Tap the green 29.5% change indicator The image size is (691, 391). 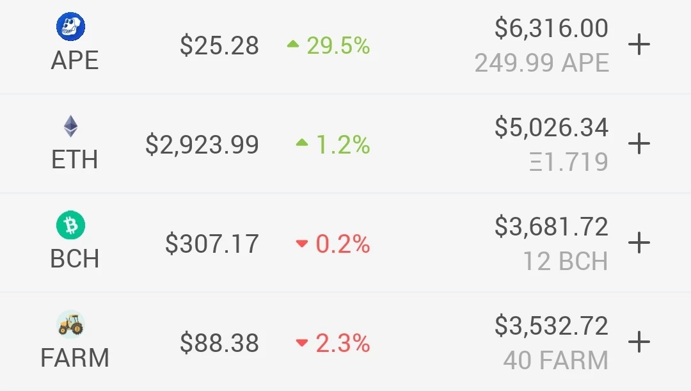(x=328, y=45)
